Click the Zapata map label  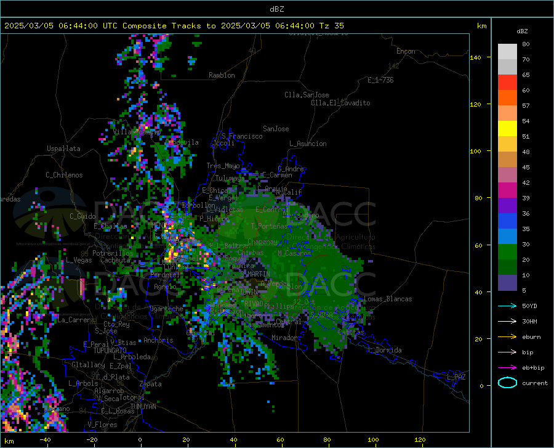click(x=151, y=384)
